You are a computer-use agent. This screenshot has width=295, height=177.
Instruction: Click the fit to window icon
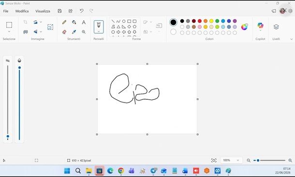pyautogui.click(x=214, y=160)
